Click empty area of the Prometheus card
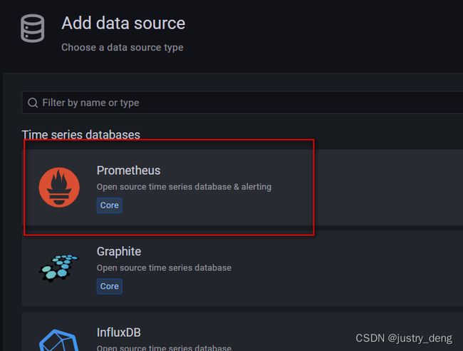 click(384, 188)
